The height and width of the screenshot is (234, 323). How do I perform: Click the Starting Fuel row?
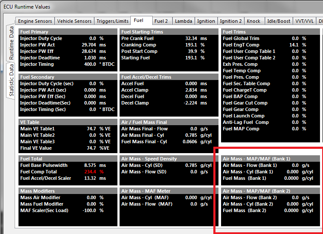coord(169,58)
